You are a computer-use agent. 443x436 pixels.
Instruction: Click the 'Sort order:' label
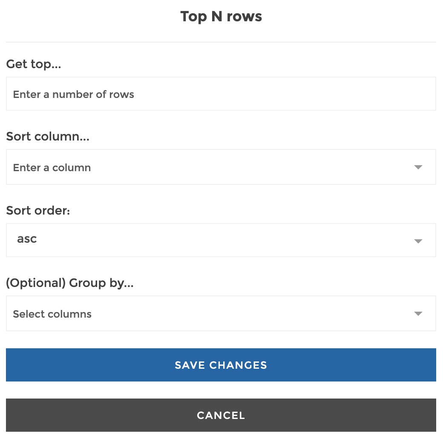pos(38,210)
